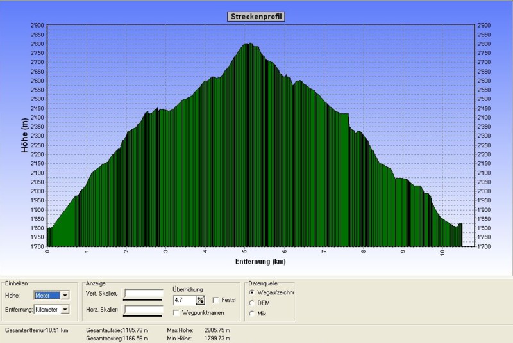This screenshot has height=343, width=513.
Task: Choose the Mix data source option
Action: click(x=251, y=313)
